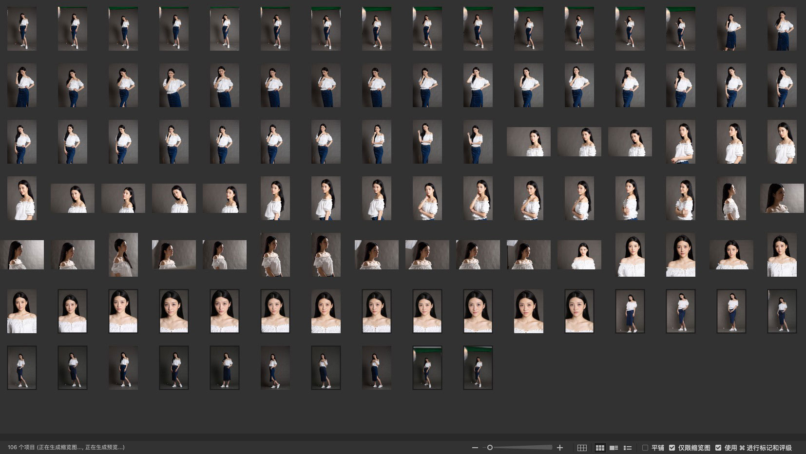Select the last thumbnail in the top row

pyautogui.click(x=782, y=29)
